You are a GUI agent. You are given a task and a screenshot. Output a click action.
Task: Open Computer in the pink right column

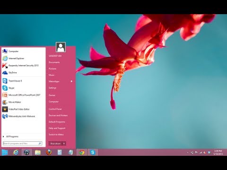click(x=53, y=102)
